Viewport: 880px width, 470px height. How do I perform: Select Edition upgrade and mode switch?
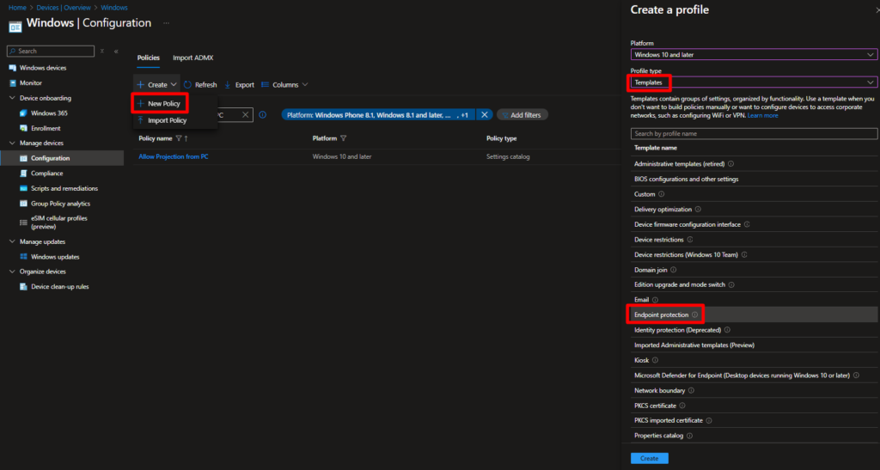754,285
